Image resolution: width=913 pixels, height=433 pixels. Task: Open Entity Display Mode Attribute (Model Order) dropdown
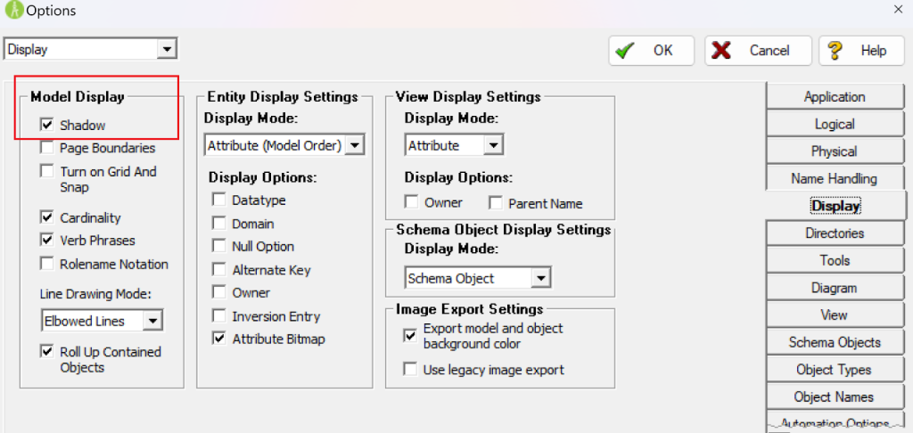(x=354, y=145)
